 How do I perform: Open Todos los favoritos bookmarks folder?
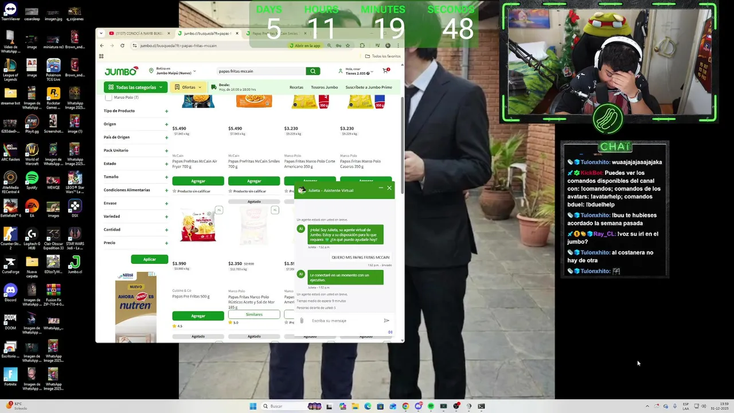click(383, 56)
